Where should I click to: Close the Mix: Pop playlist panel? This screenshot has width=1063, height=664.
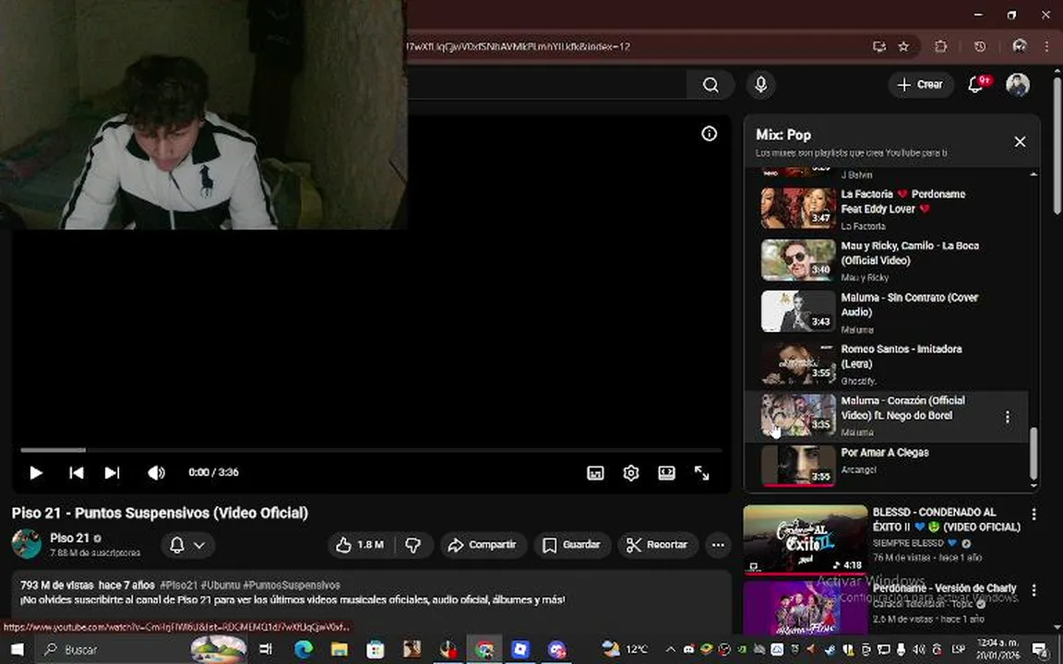click(x=1020, y=142)
